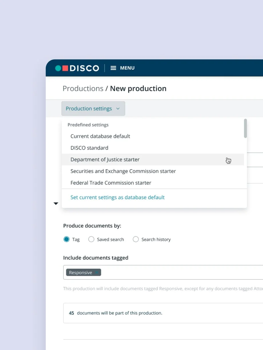Click the 45 documents count
This screenshot has width=263, height=350.
[71, 313]
